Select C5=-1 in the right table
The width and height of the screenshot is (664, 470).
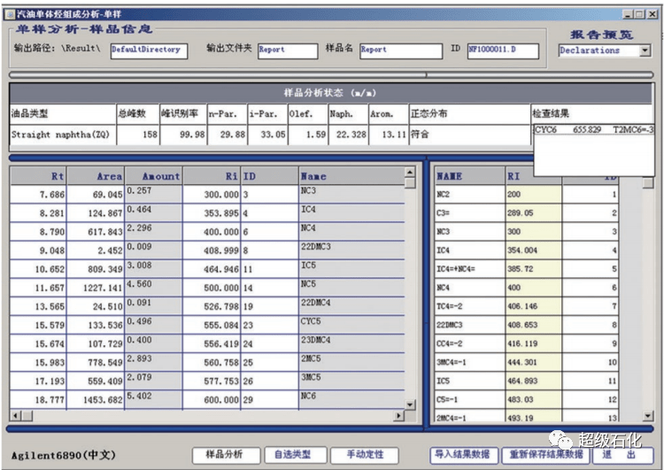[x=469, y=399]
